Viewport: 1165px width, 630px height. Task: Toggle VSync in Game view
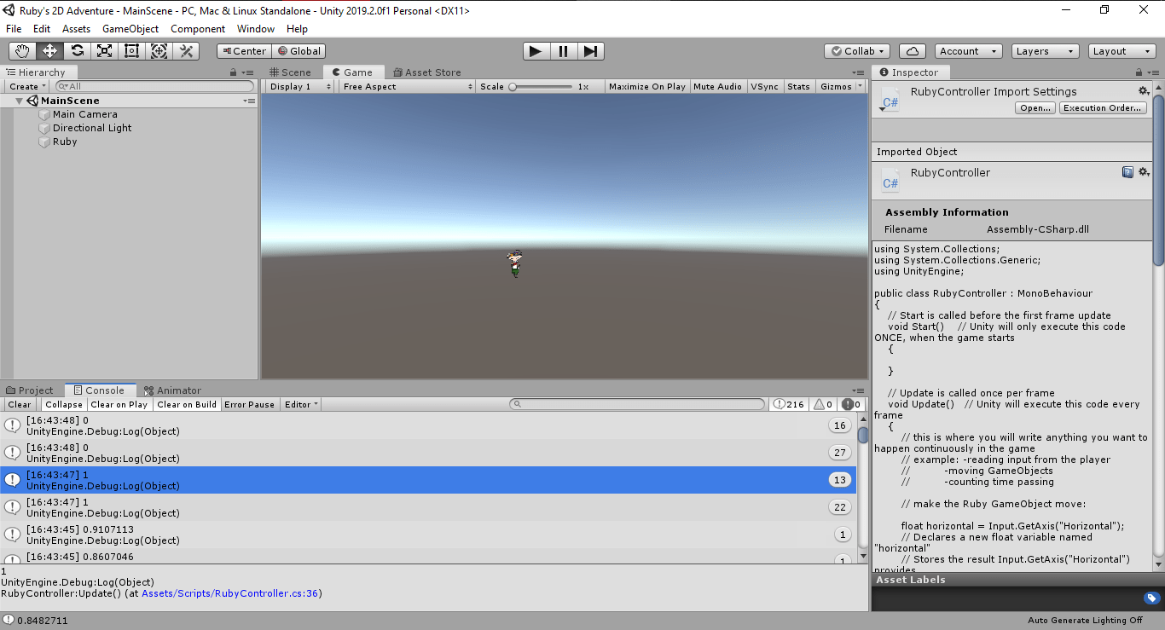[764, 86]
